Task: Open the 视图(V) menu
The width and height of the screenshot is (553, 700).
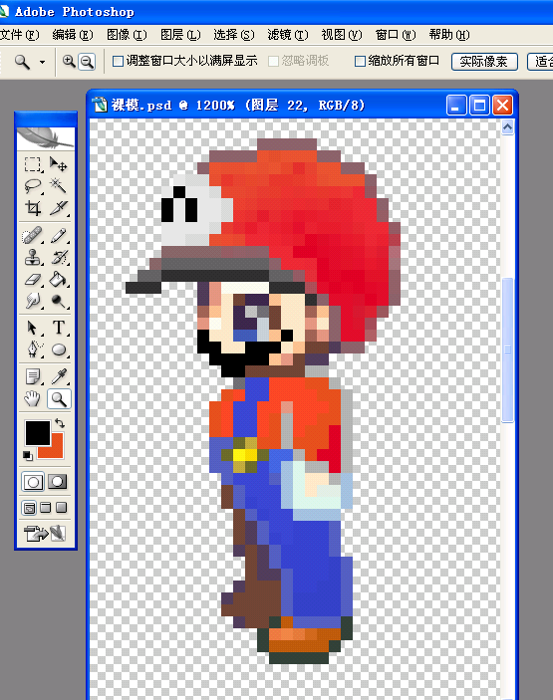Action: [342, 35]
